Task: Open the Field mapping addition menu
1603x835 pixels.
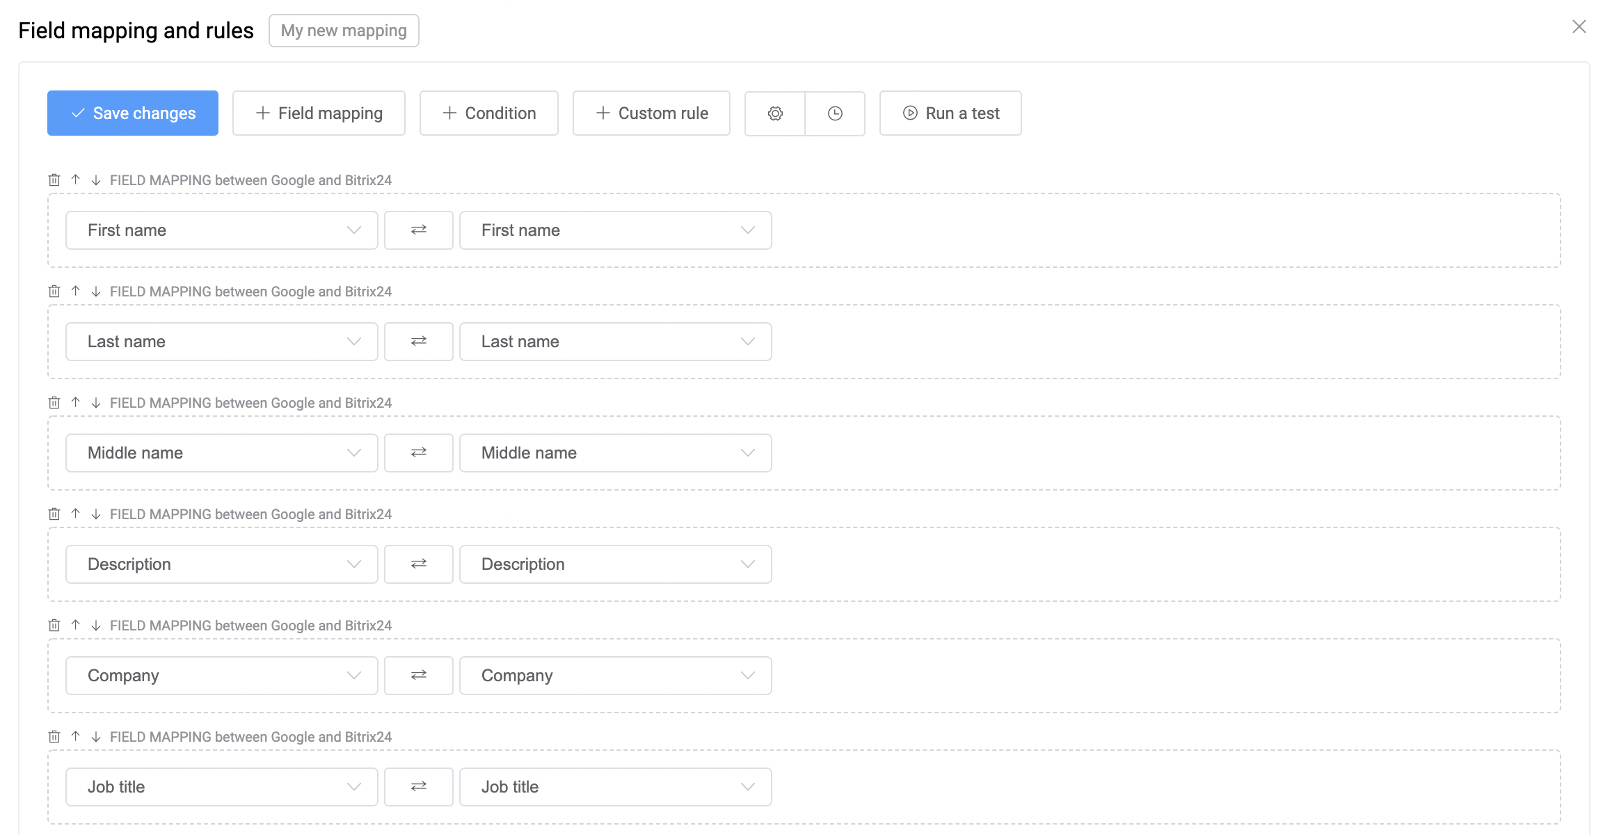Action: pyautogui.click(x=319, y=113)
